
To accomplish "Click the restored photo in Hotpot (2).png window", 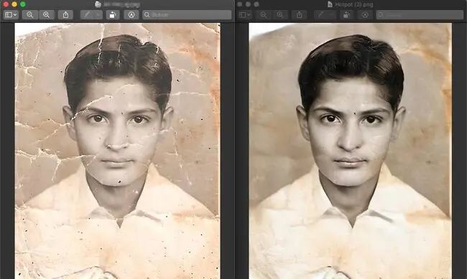I will coord(350,151).
